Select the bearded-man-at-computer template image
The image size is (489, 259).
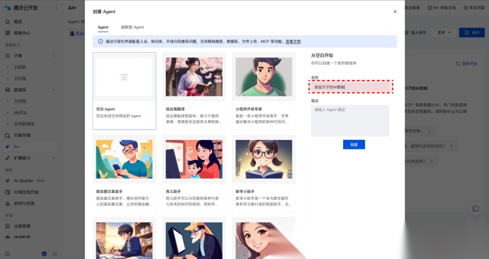pyautogui.click(x=194, y=240)
